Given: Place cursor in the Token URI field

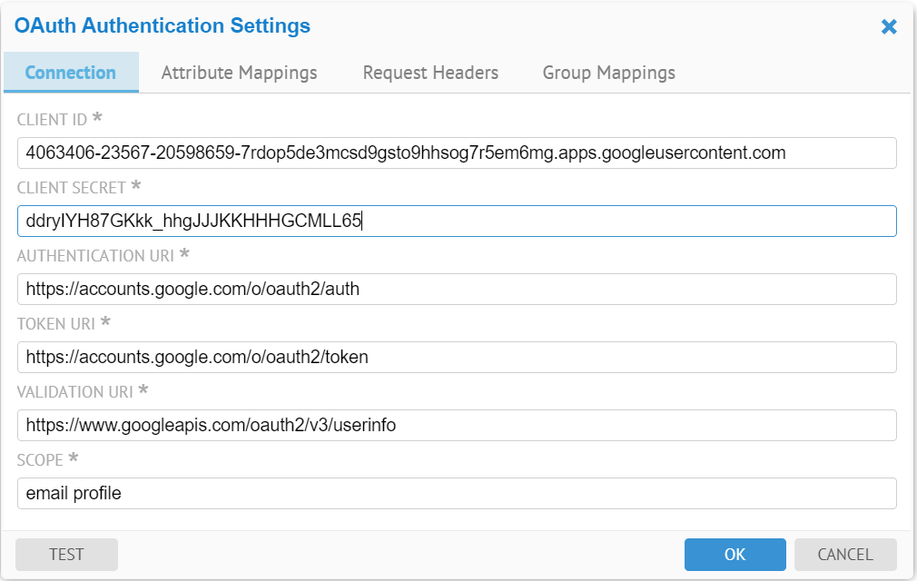Looking at the screenshot, I should [x=456, y=357].
